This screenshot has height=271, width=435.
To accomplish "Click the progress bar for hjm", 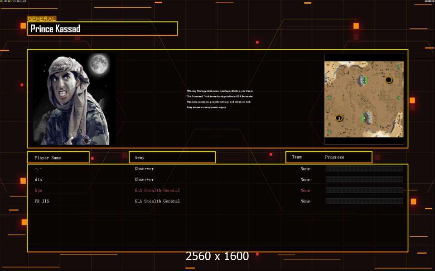I will click(364, 190).
